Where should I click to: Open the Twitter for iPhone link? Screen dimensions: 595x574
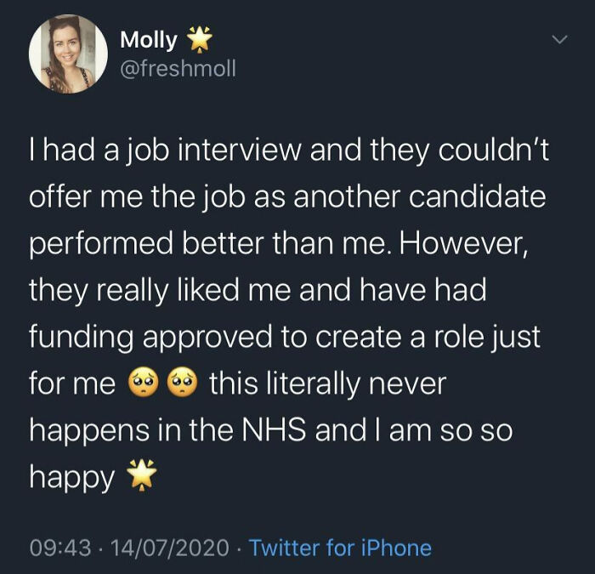[341, 548]
